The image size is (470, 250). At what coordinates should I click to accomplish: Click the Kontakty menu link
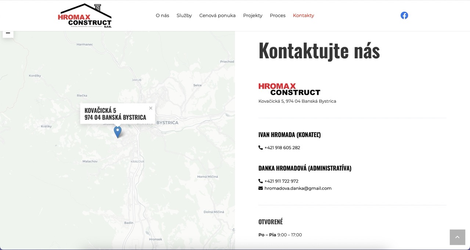(303, 15)
